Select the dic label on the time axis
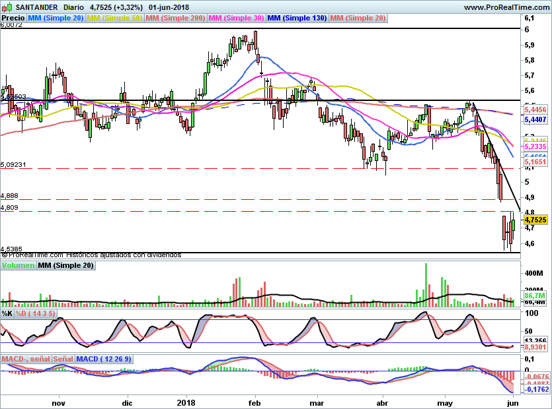Image resolution: width=552 pixels, height=409 pixels. click(127, 403)
